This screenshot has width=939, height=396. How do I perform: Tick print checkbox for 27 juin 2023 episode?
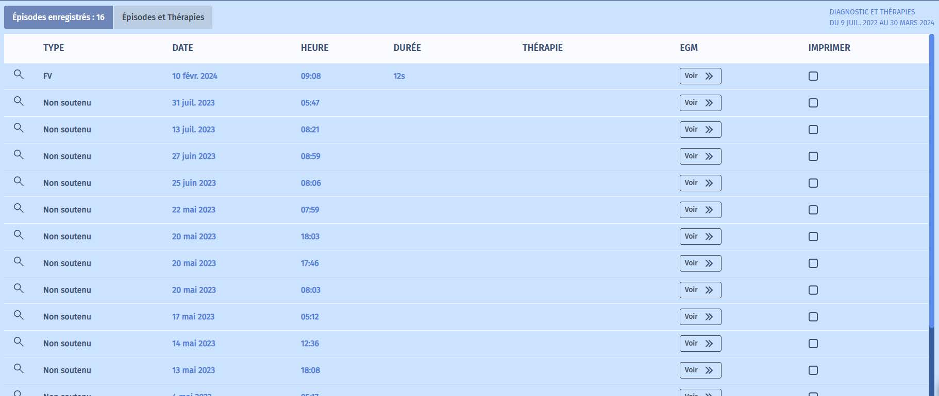coord(813,156)
